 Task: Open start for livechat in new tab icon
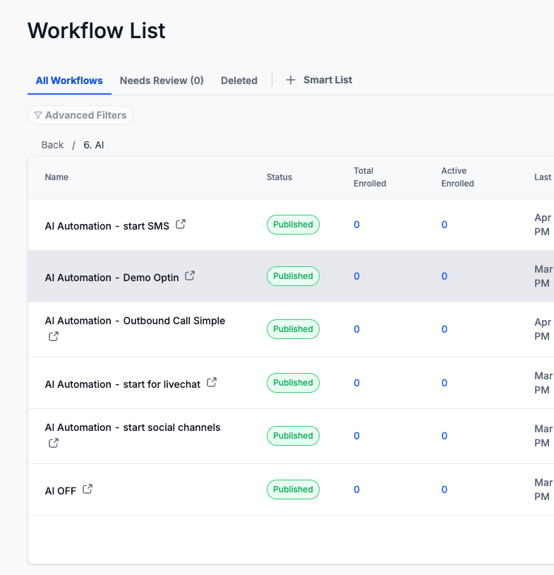coord(212,383)
